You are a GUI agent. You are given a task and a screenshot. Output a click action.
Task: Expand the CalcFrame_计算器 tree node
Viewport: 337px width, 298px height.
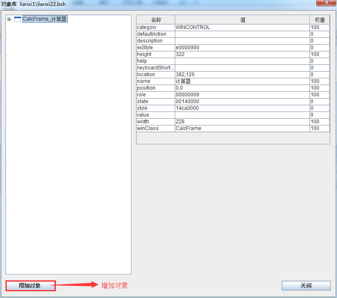coord(9,19)
